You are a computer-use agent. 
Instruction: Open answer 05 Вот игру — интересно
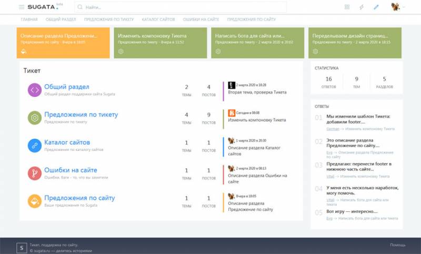point(352,211)
